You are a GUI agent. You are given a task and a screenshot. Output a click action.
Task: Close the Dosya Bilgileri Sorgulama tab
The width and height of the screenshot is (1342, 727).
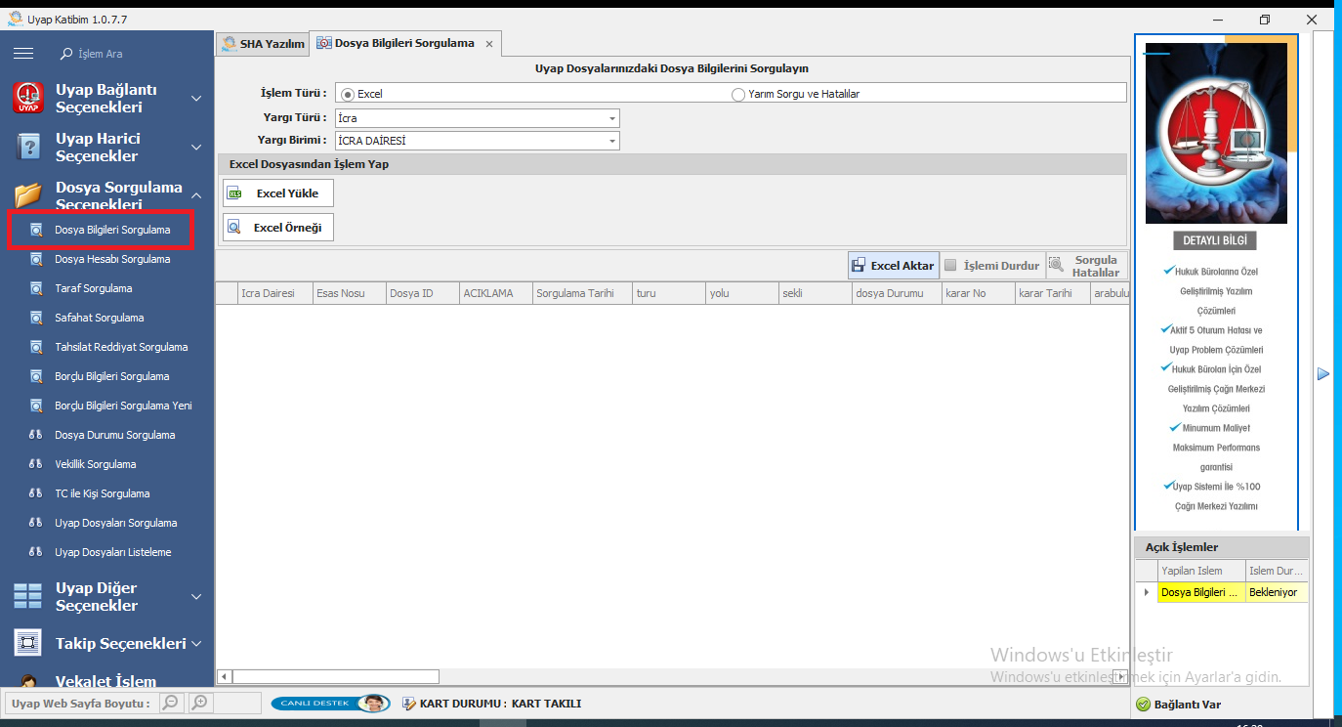489,44
